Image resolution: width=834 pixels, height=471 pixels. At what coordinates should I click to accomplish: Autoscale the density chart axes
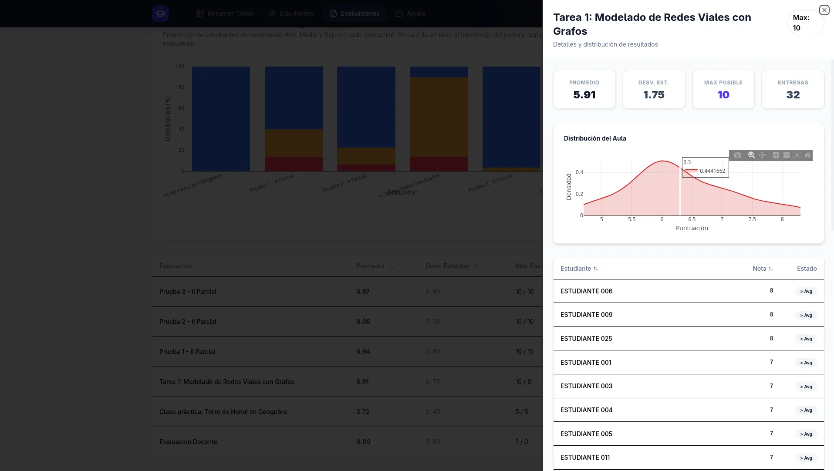tap(797, 155)
